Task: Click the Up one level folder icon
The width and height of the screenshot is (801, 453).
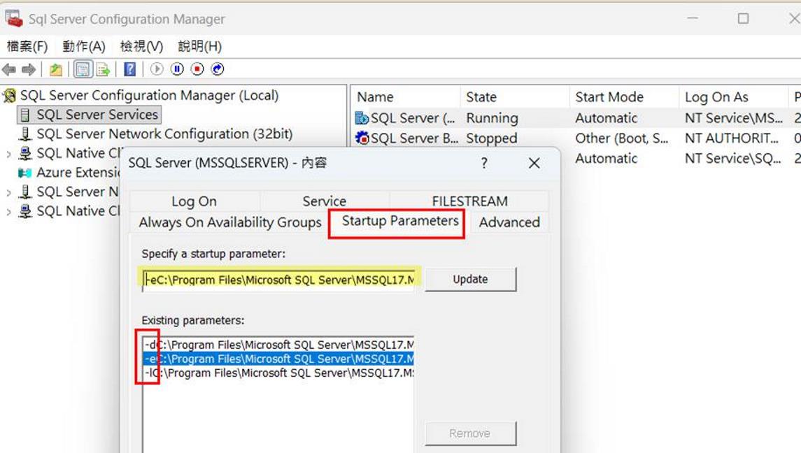Action: pos(56,69)
